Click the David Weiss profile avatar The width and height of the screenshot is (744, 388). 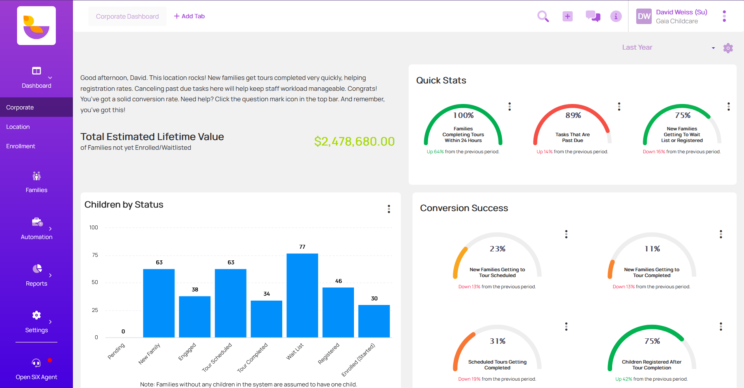coord(644,16)
